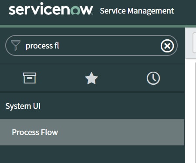
Task: Click the gray header strip of the content frame
Action: pos(190,43)
